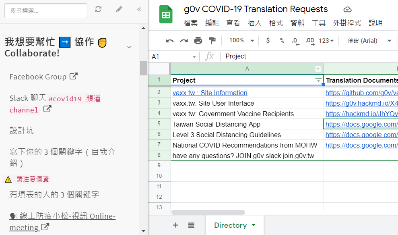Redo the last action
This screenshot has width=398, height=235.
point(184,41)
